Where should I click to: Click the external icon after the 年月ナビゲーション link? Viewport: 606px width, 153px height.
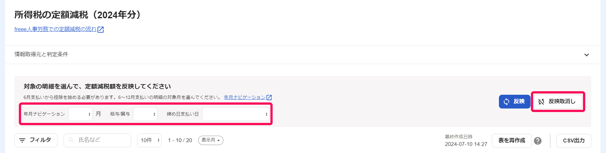tap(269, 97)
